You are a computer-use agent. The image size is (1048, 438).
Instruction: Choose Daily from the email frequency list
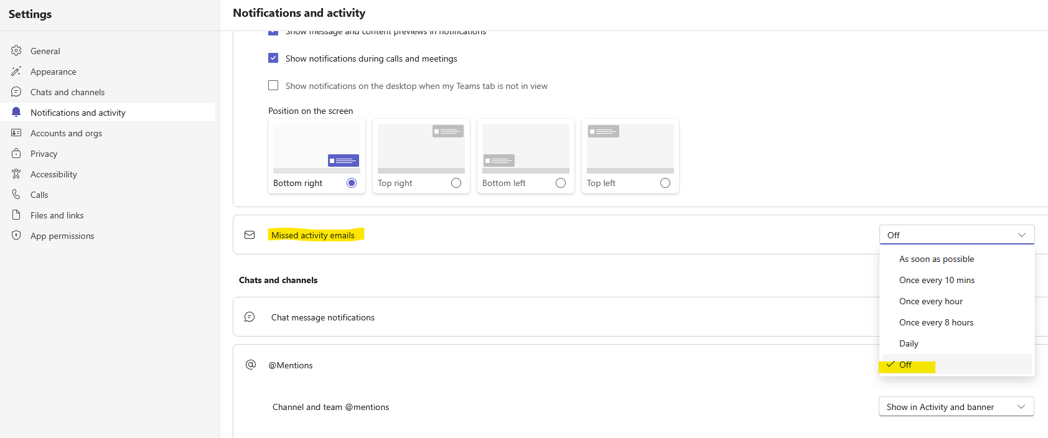tap(909, 344)
